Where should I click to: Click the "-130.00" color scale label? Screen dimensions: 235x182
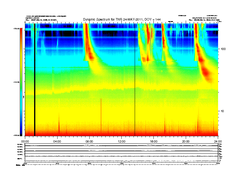point(16,28)
